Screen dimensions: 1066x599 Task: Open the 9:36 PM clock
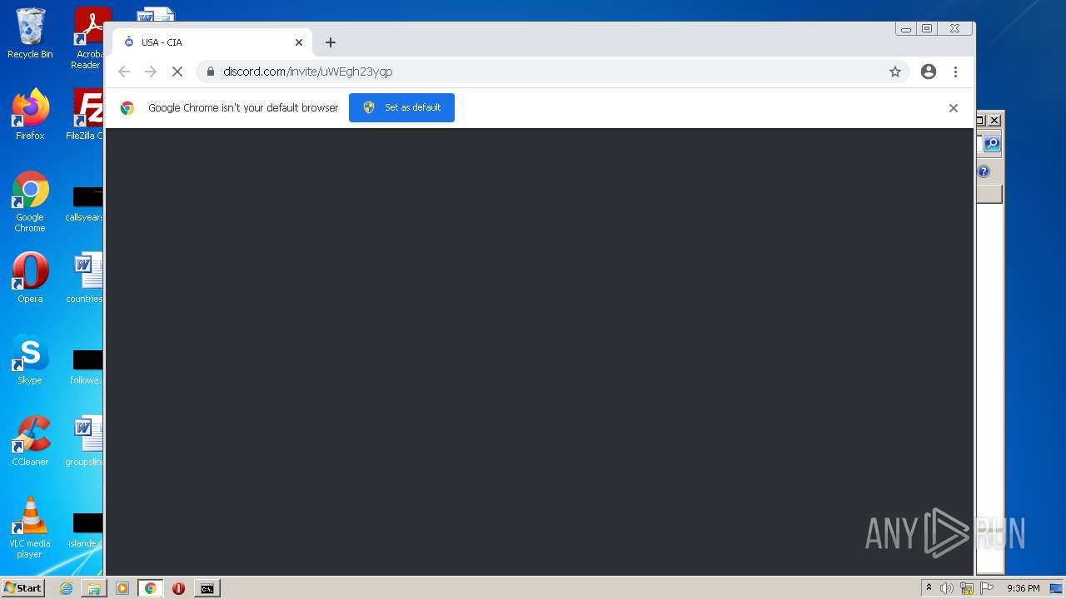[1023, 588]
